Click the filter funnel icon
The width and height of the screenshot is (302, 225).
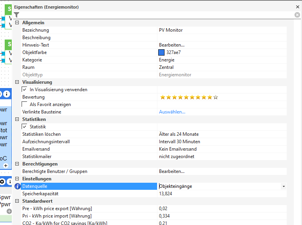point(16,15)
